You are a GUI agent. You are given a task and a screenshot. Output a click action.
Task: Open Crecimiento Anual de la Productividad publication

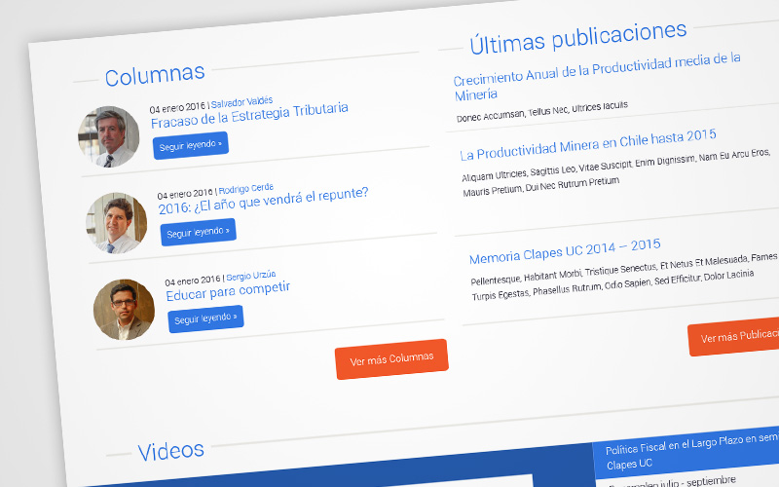596,77
